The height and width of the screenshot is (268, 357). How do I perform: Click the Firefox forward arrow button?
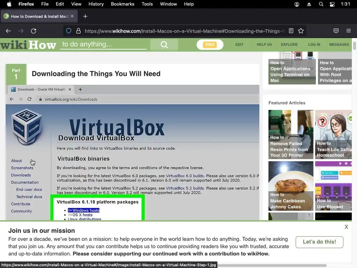point(21,31)
